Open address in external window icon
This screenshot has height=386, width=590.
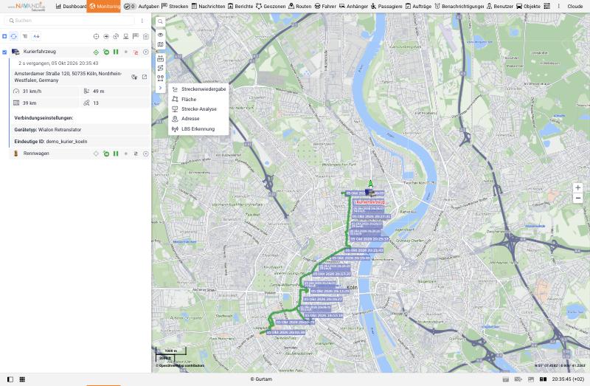coord(145,77)
